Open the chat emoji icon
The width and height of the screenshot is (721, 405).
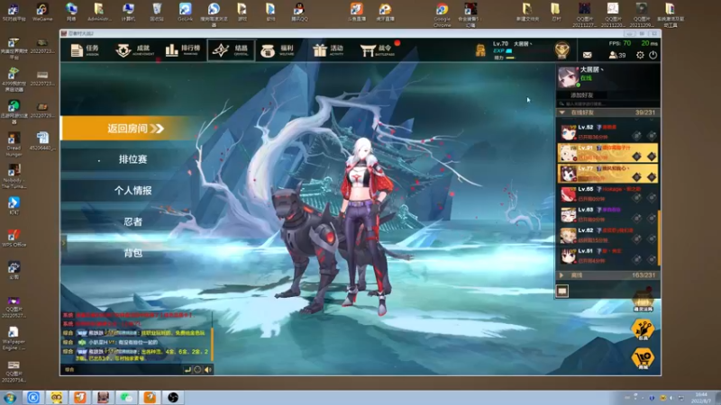pyautogui.click(x=197, y=370)
